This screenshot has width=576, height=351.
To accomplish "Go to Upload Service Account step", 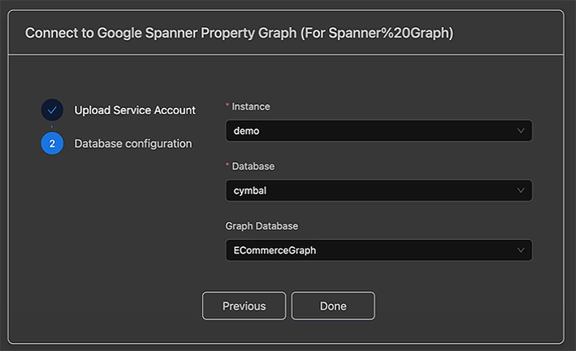I will click(x=135, y=110).
